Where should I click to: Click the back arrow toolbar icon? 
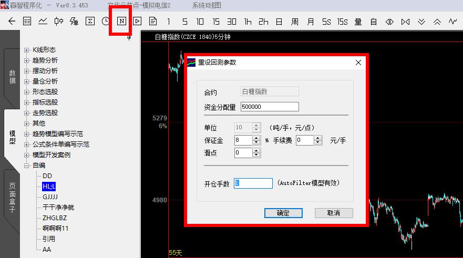12,22
